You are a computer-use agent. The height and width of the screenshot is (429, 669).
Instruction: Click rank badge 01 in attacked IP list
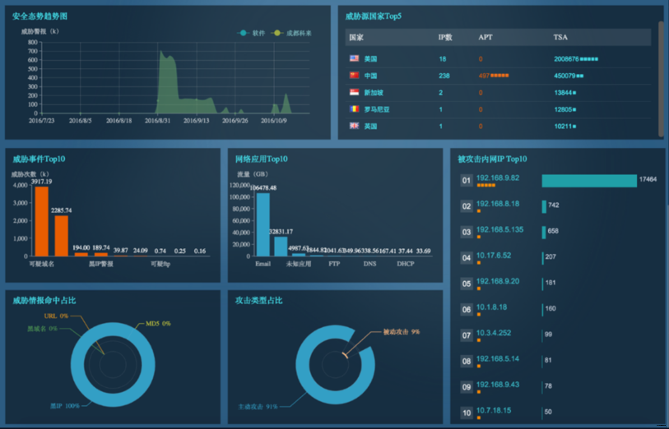click(467, 180)
